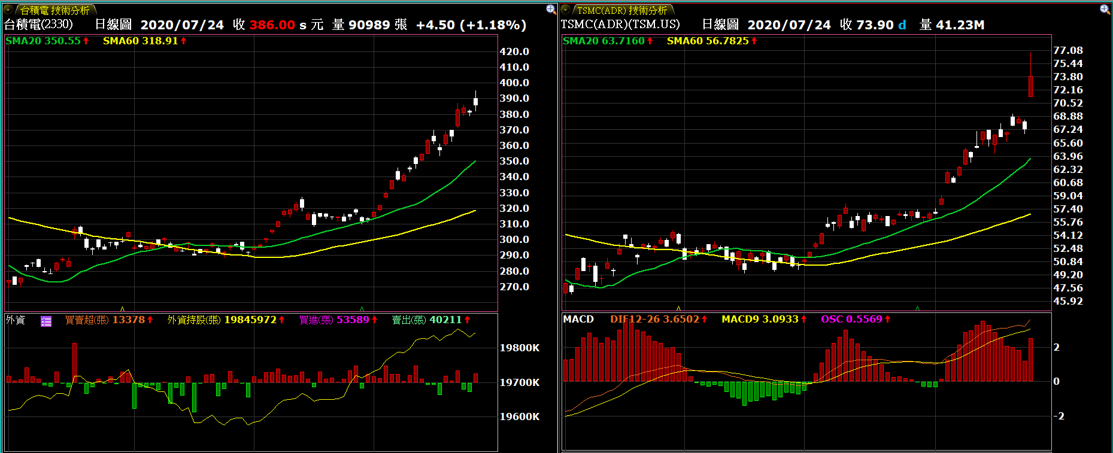This screenshot has width=1113, height=453.
Task: Click the 19600K axis label
Action: [520, 416]
